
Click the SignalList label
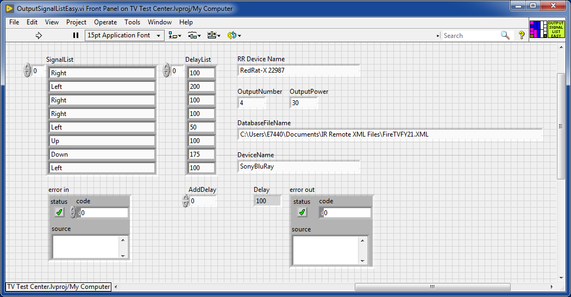coord(60,60)
